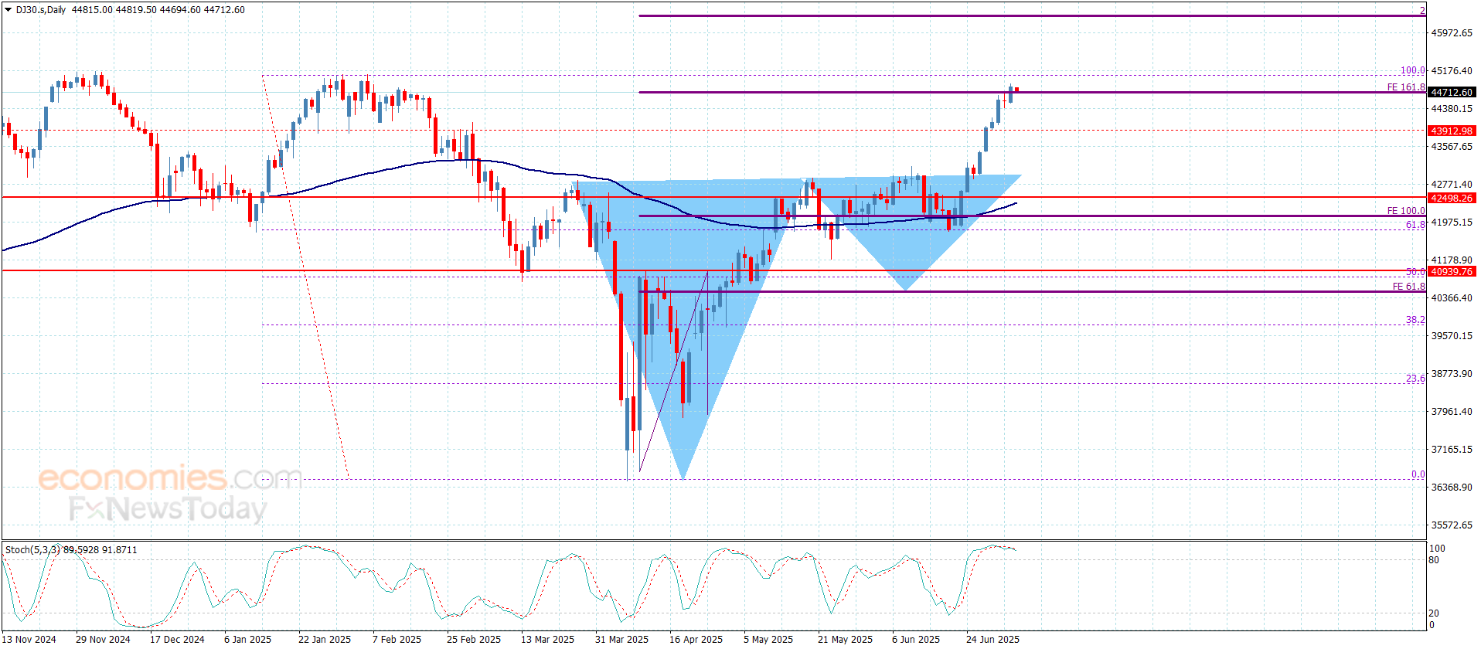Click the 6 Jun 2025 date label

pyautogui.click(x=916, y=639)
